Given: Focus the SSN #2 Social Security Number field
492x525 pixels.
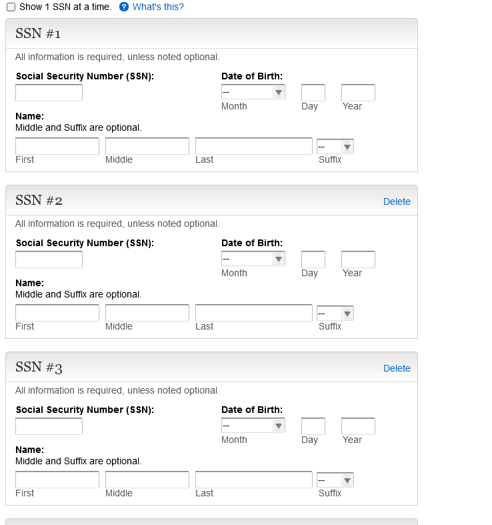Looking at the screenshot, I should 49,259.
